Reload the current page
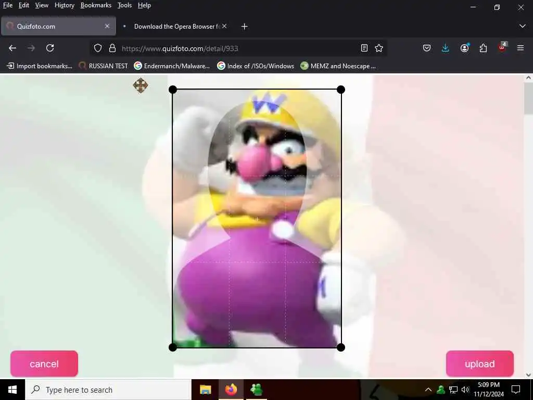Screen dimensions: 533x400 50,48
